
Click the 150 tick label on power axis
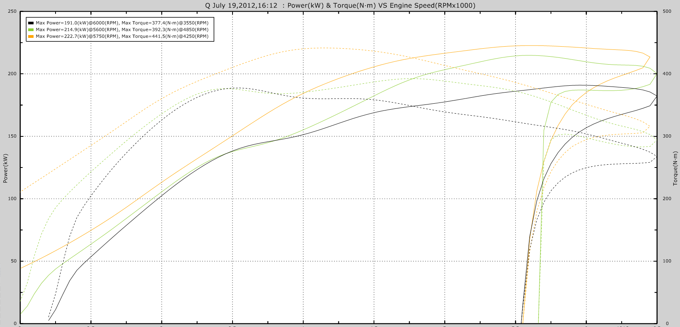click(x=12, y=136)
